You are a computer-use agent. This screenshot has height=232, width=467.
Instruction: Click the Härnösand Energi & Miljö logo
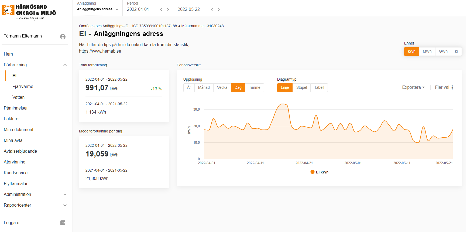[x=29, y=12]
